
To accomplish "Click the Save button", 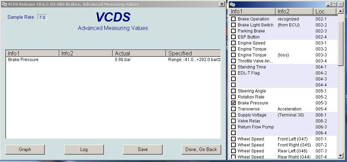I will pyautogui.click(x=143, y=149).
